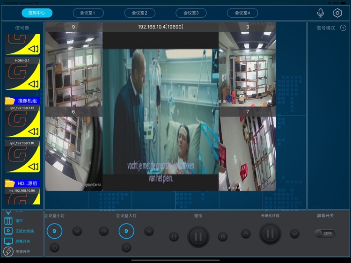
Task: Tap the microphone icon in top bar
Action: click(321, 13)
